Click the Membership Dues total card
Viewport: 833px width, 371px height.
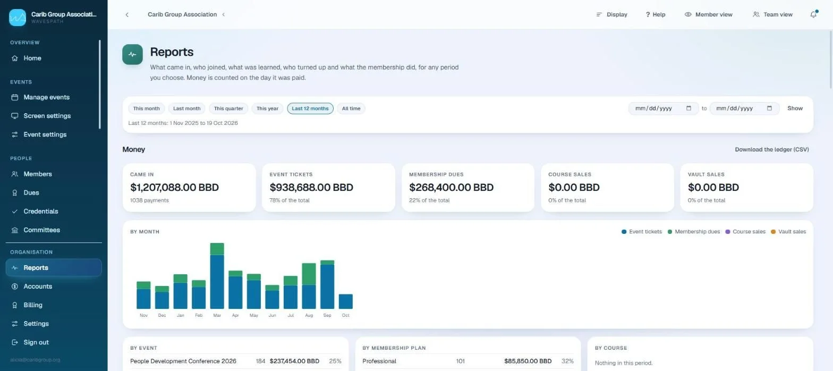click(467, 188)
